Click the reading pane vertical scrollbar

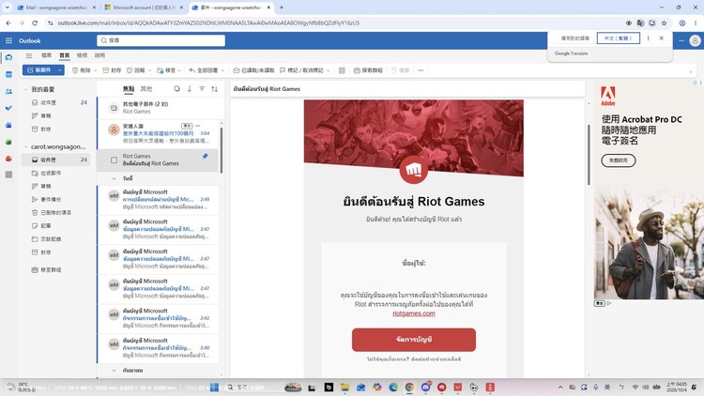(589, 155)
